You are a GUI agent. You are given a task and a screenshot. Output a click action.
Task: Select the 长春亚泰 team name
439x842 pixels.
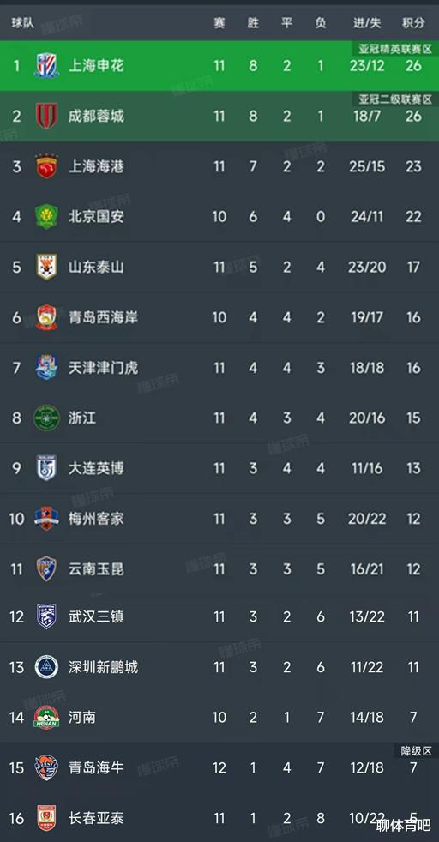click(x=97, y=818)
